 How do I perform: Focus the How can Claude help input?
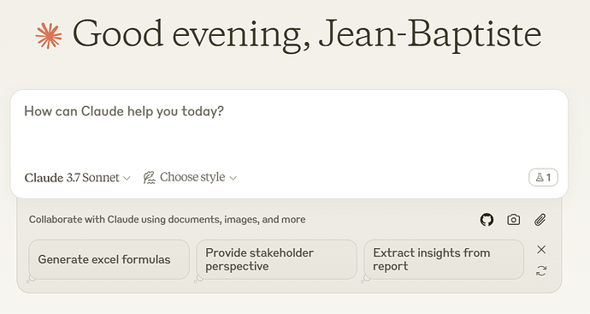pos(289,128)
